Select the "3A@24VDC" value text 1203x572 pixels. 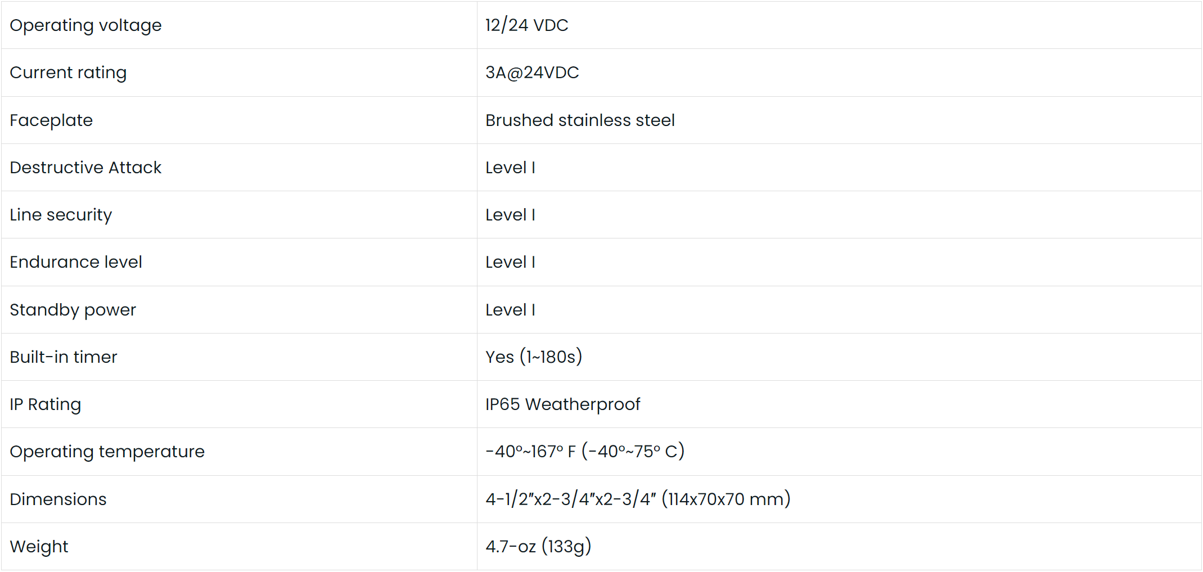point(531,73)
